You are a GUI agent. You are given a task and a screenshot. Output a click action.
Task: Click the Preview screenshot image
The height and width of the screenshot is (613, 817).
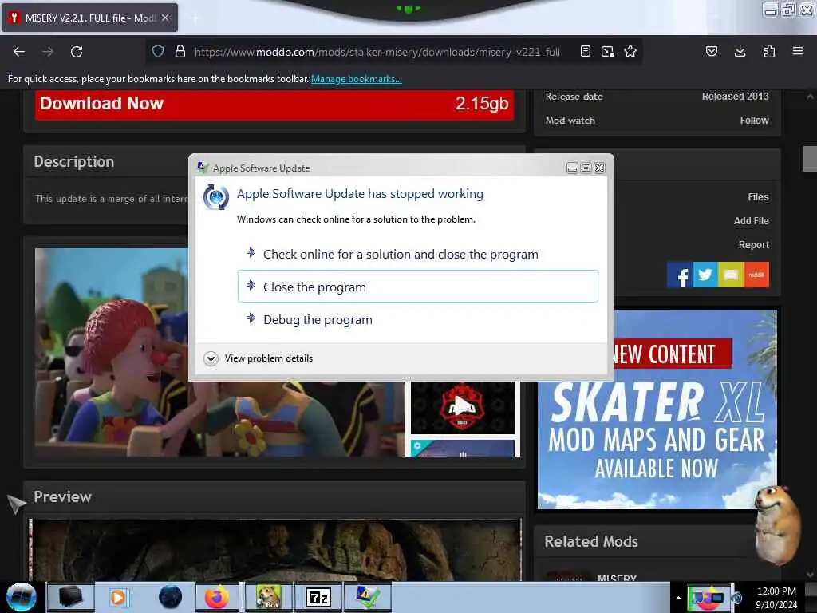pos(275,550)
